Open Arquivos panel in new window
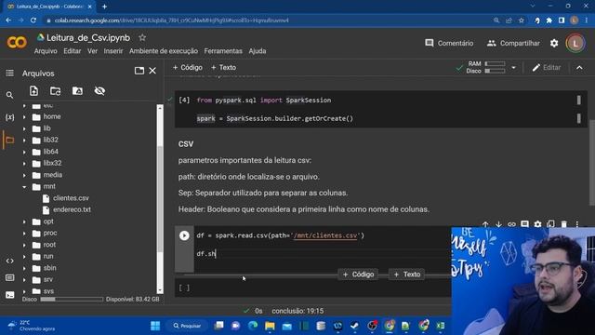The height and width of the screenshot is (335, 595). point(139,71)
